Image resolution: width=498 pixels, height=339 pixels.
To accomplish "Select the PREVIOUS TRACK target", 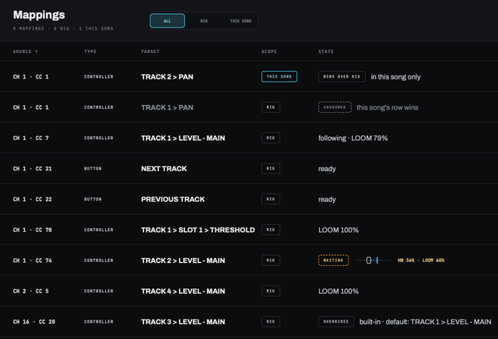I will [173, 199].
